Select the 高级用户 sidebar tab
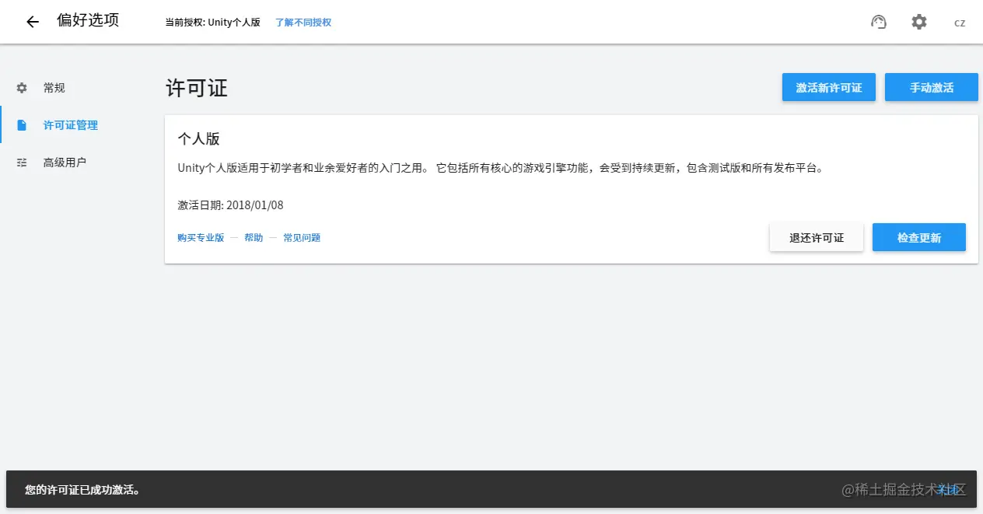Image resolution: width=983 pixels, height=514 pixels. (78, 163)
